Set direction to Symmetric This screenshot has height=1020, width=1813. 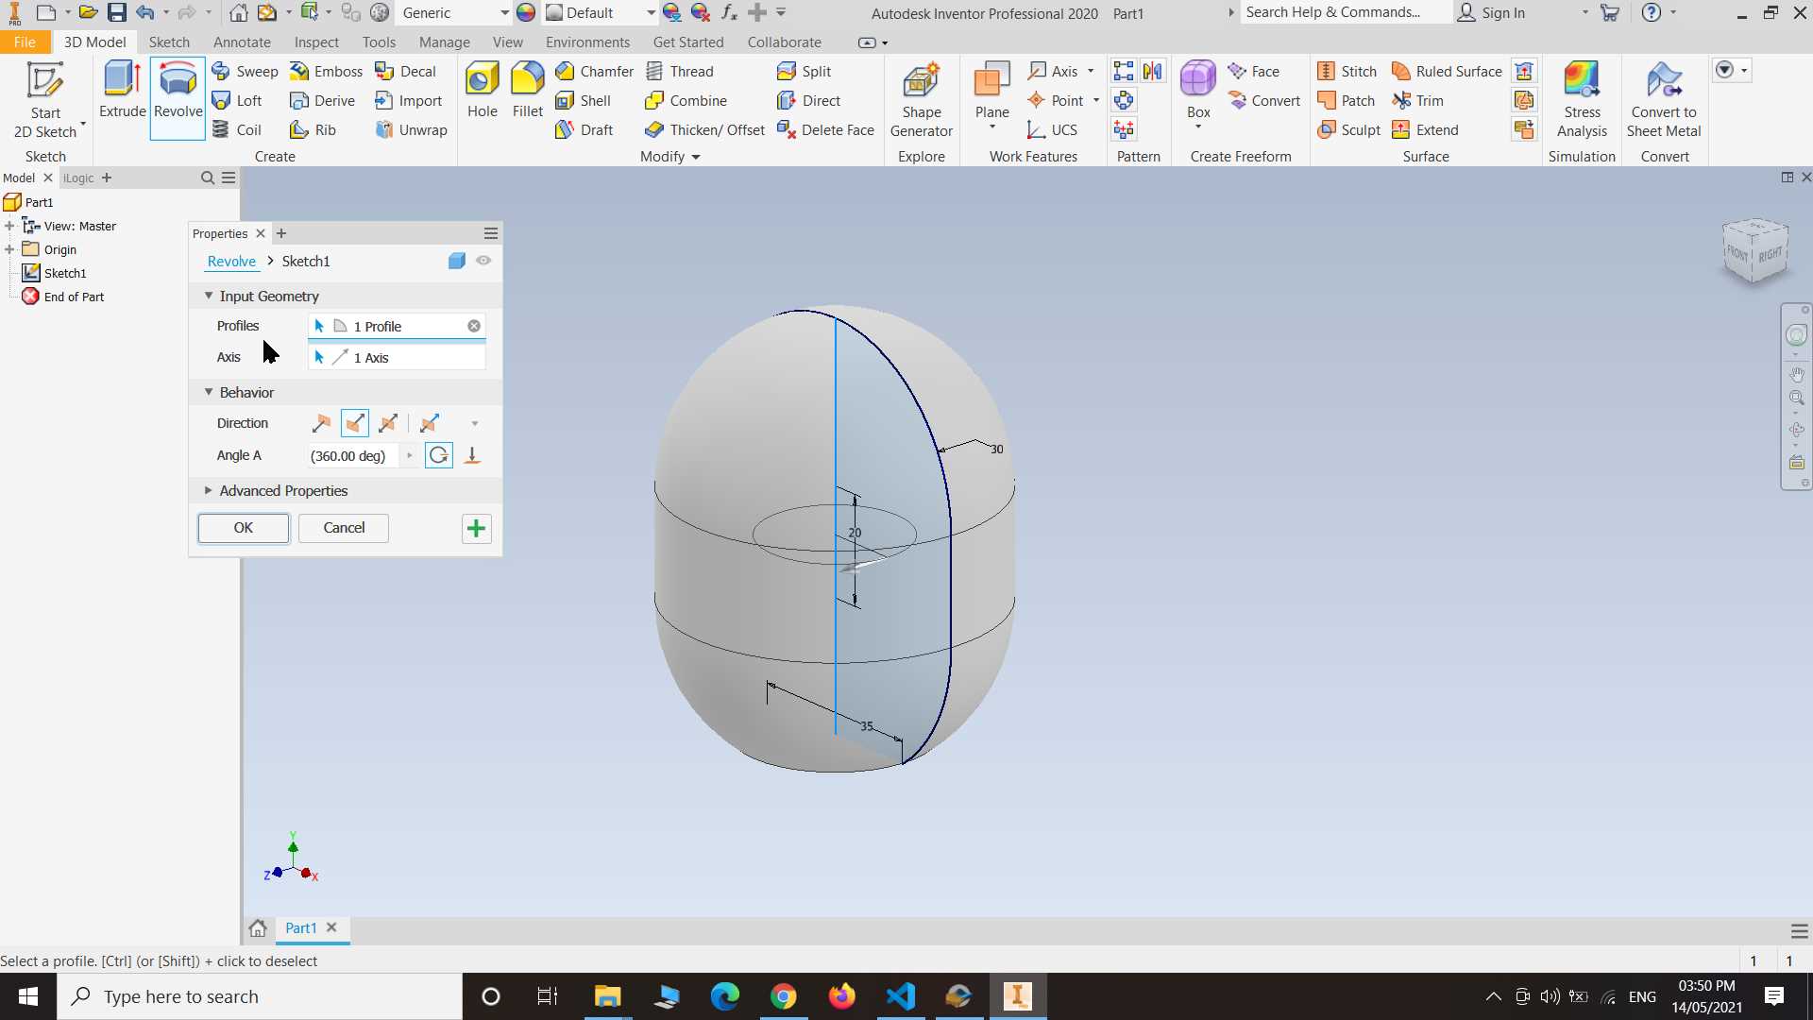coord(388,424)
